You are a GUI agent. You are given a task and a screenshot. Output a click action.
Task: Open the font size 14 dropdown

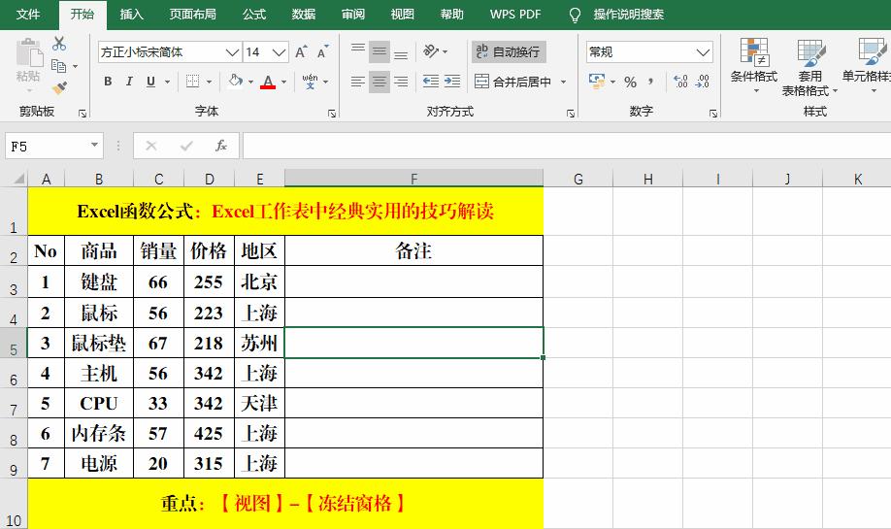tap(279, 52)
